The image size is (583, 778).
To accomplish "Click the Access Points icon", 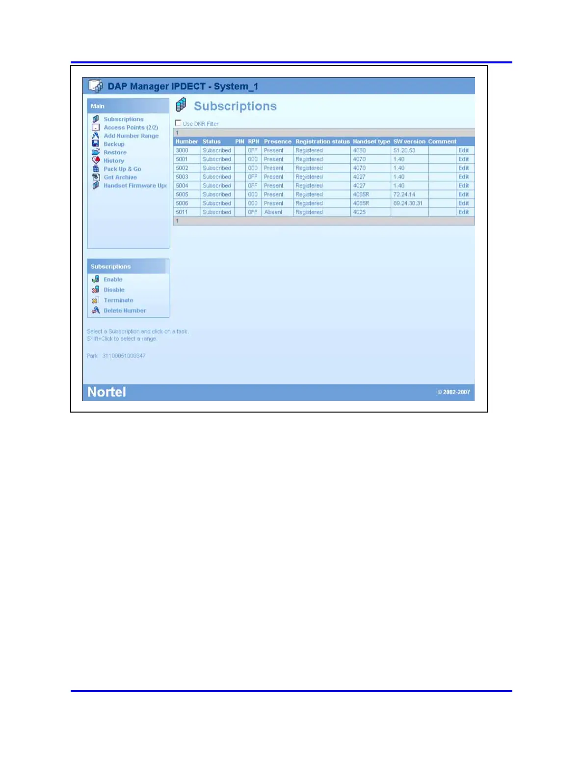I will (x=96, y=127).
